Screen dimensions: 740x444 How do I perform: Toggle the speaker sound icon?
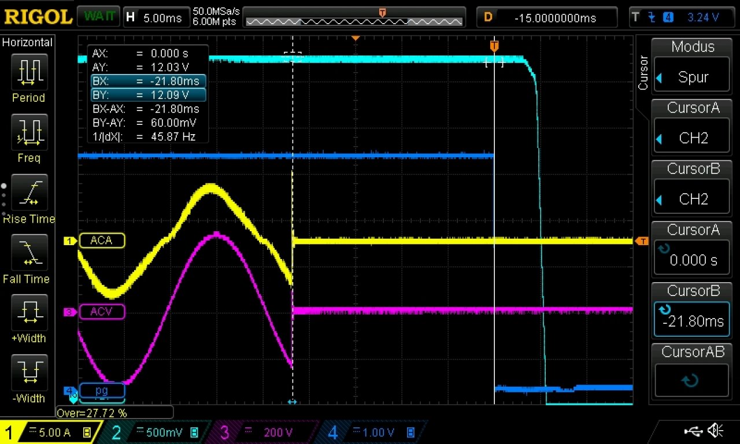pyautogui.click(x=716, y=431)
